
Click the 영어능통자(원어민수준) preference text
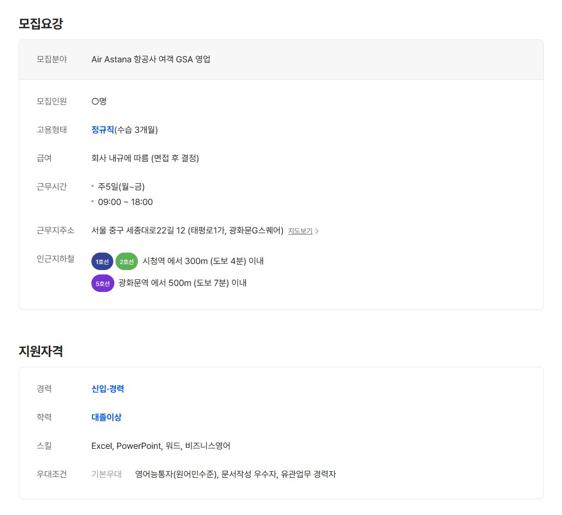tap(177, 474)
